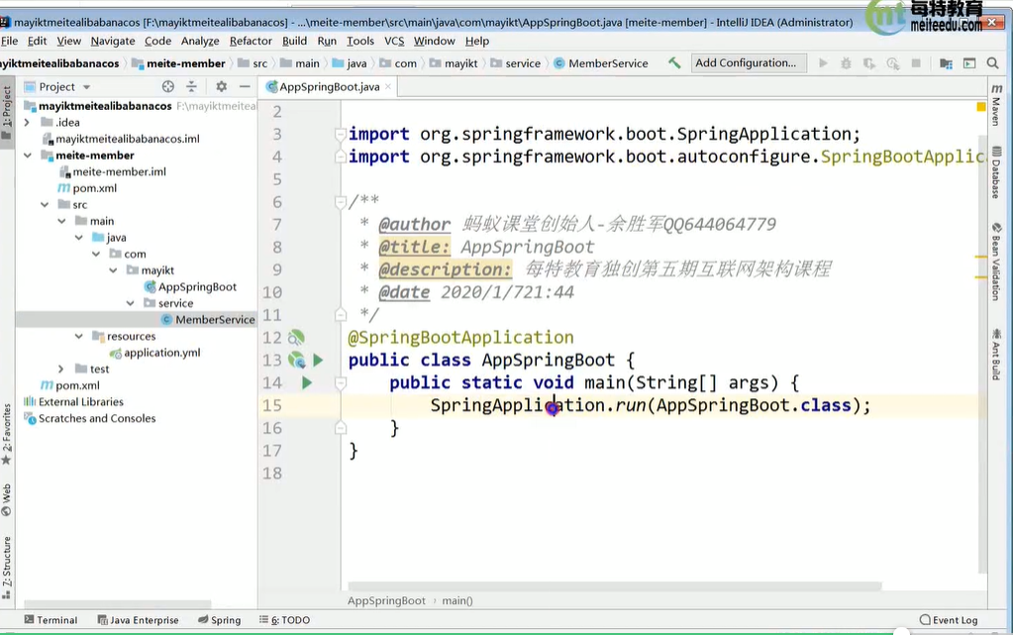Collapse the main folder node
This screenshot has width=1013, height=635.
[x=61, y=221]
